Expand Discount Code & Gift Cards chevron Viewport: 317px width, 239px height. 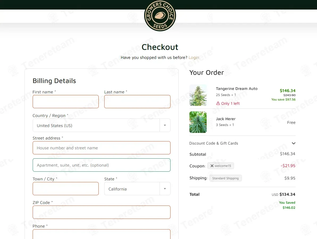point(294,143)
